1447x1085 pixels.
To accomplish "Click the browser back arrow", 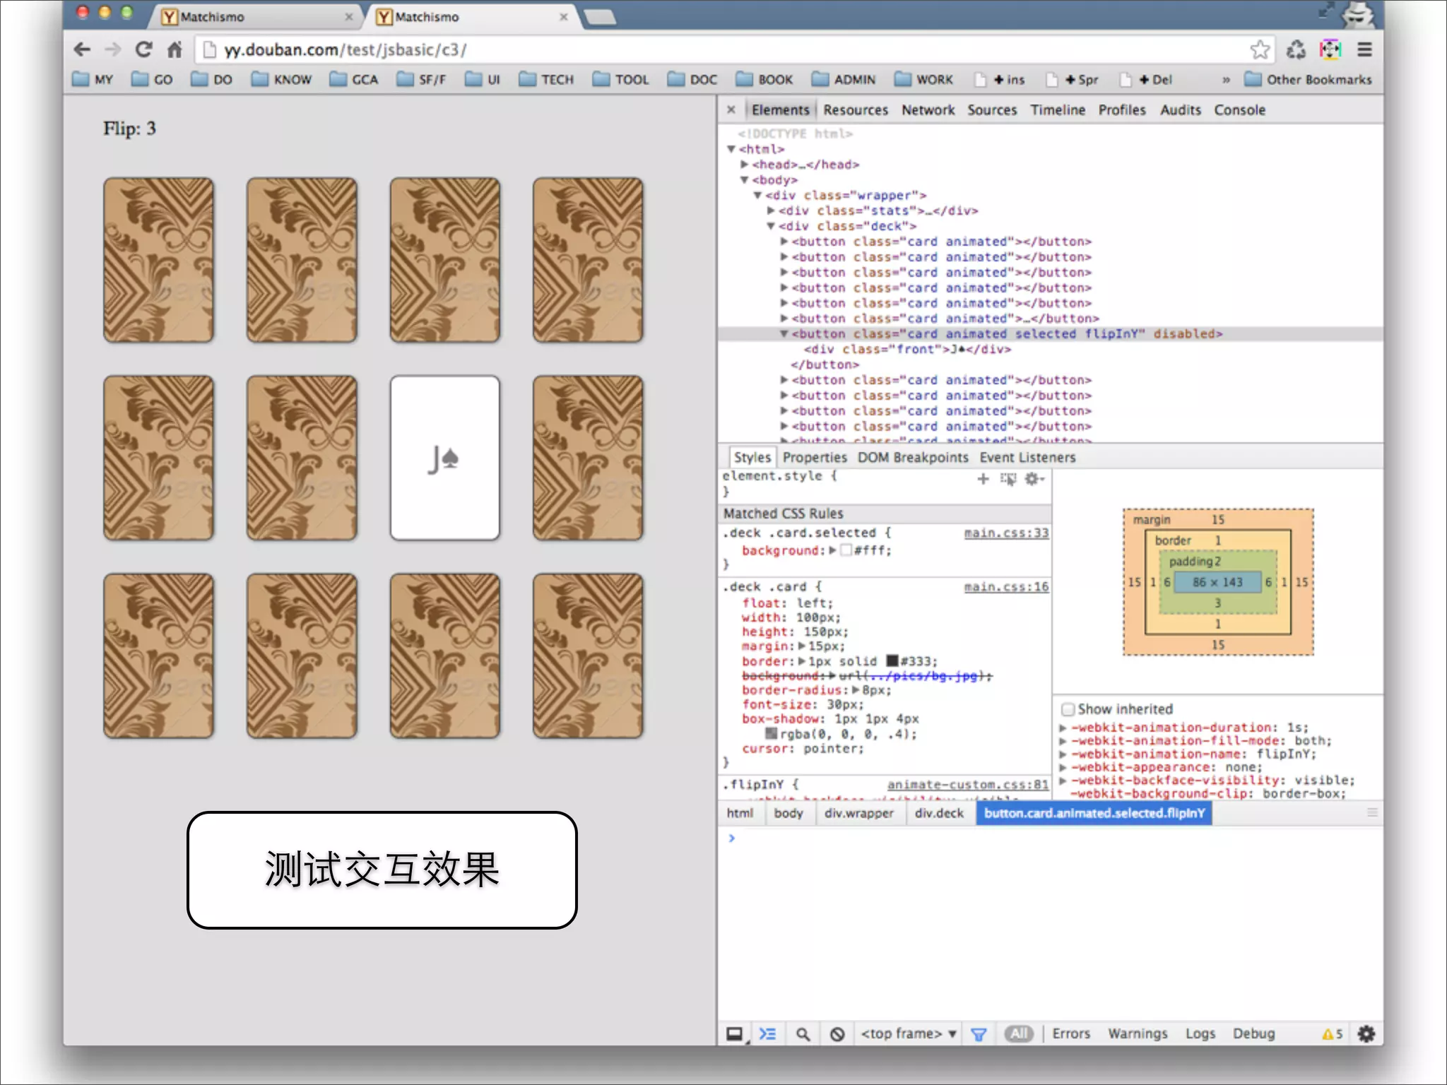I will (83, 49).
